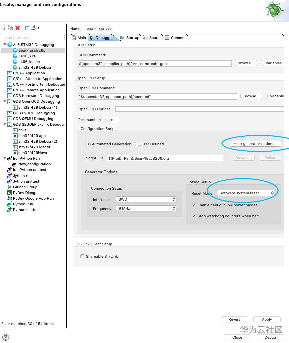The height and width of the screenshot is (343, 289).
Task: Select the stm32f429Nova configuration
Action: [33, 153]
